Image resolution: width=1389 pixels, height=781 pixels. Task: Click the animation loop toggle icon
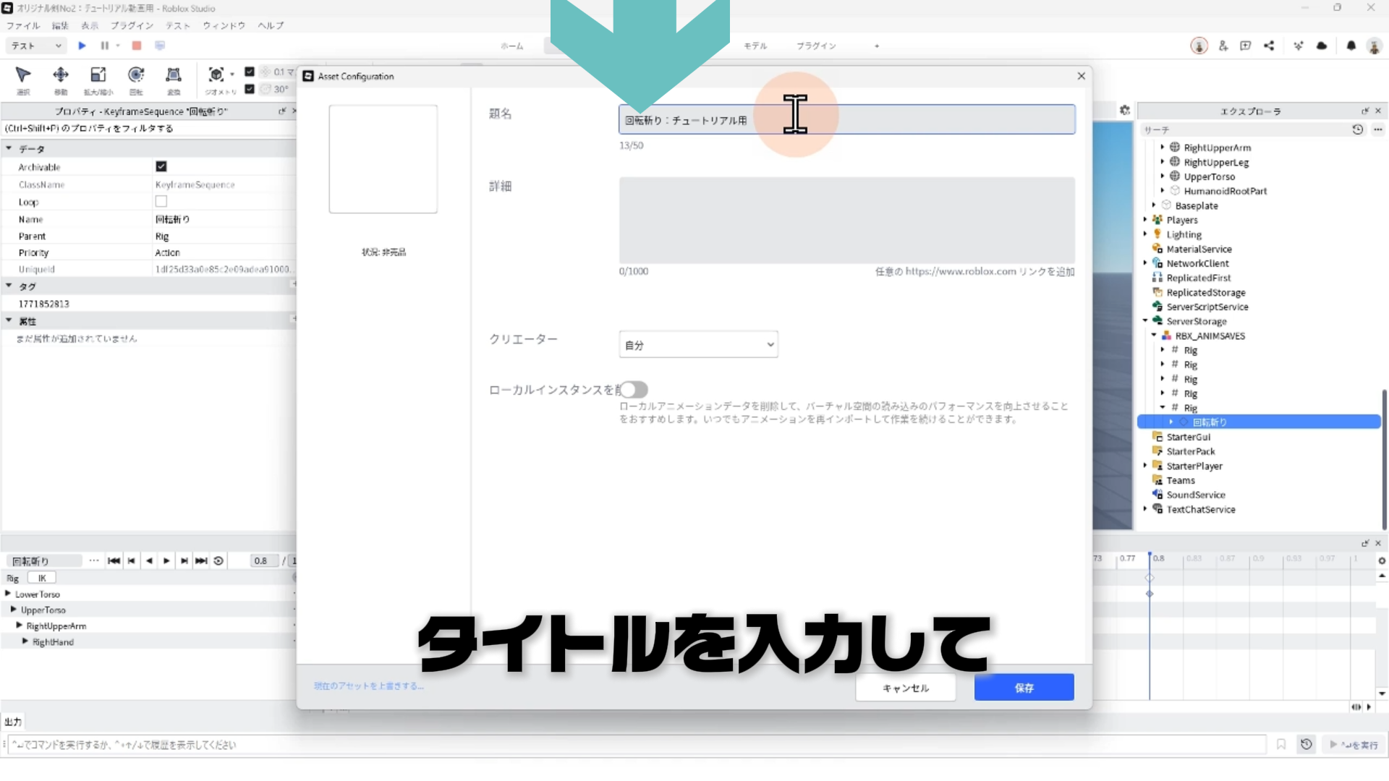(x=218, y=560)
